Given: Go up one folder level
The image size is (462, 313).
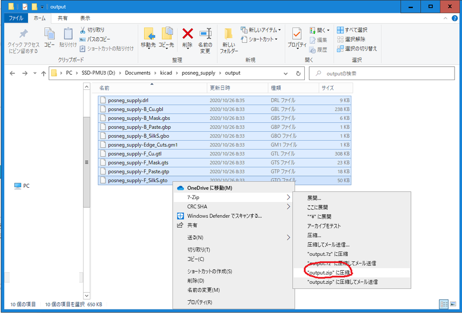Looking at the screenshot, I should pyautogui.click(x=44, y=73).
